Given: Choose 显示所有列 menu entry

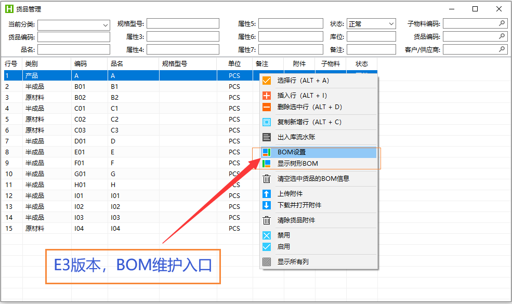Looking at the screenshot, I should [x=318, y=262].
